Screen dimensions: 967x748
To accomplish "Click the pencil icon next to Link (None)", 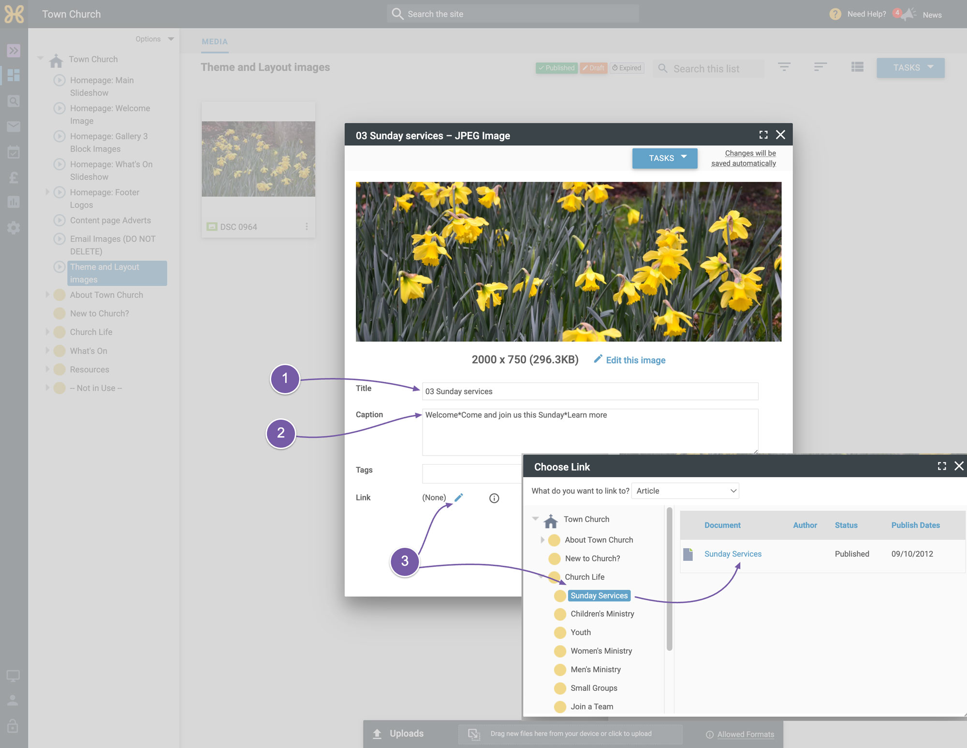I will click(459, 497).
